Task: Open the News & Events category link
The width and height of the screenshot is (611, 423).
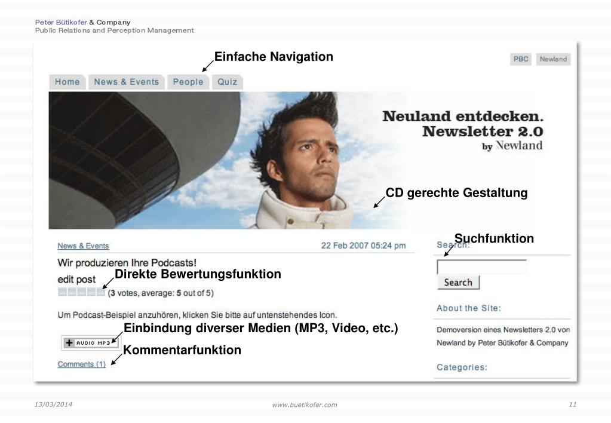Action: [x=83, y=246]
